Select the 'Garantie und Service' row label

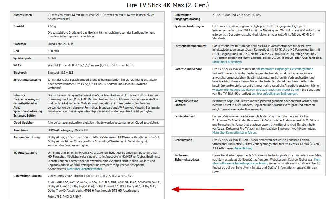point(188,69)
